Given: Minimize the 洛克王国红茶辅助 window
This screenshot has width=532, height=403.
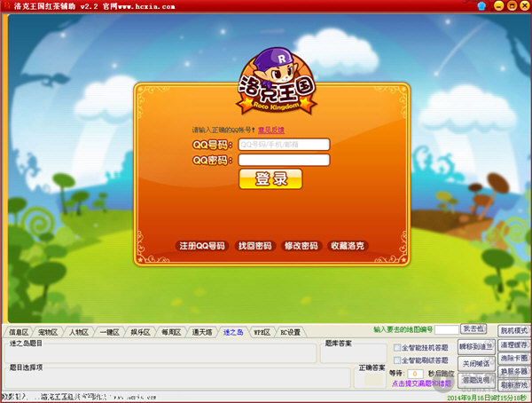Looking at the screenshot, I should 498,6.
